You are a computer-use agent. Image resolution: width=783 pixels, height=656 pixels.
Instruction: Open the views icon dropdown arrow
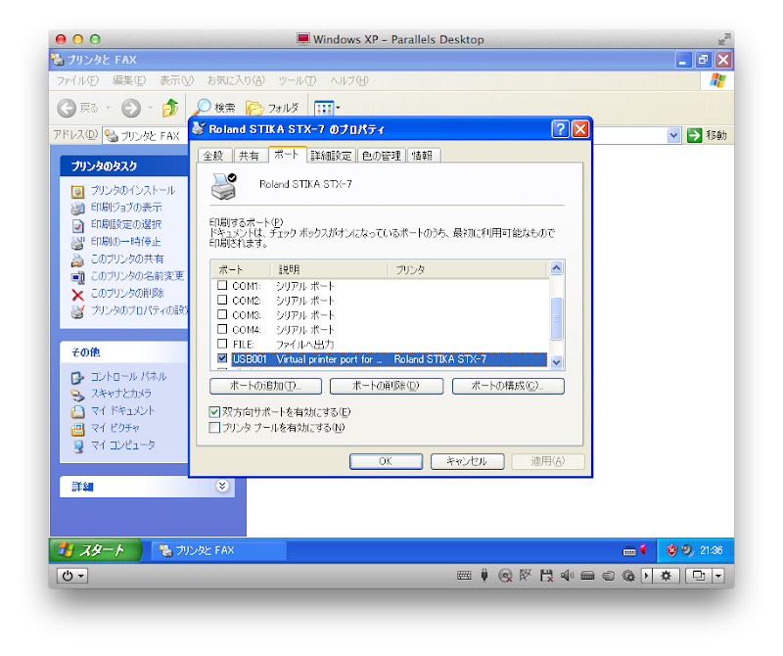pyautogui.click(x=338, y=108)
